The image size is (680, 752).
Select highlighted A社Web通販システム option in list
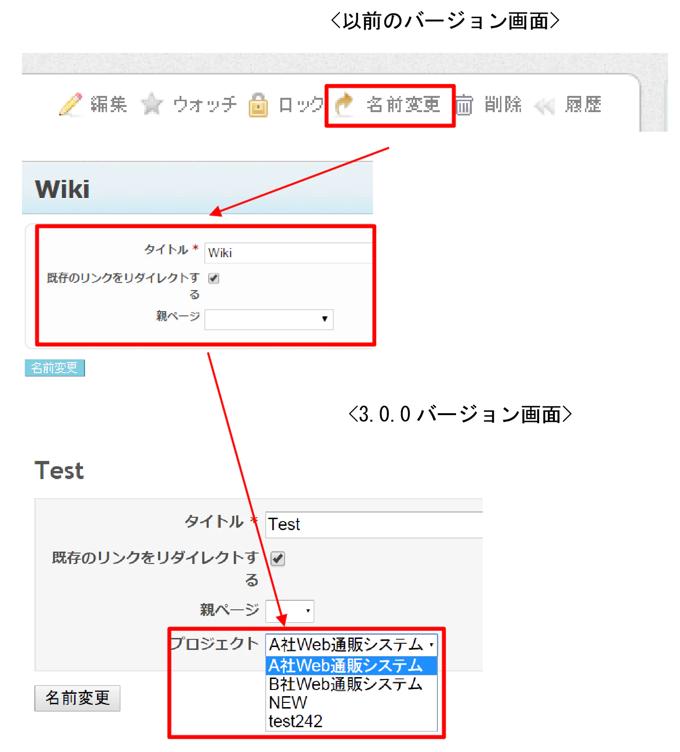(x=351, y=666)
